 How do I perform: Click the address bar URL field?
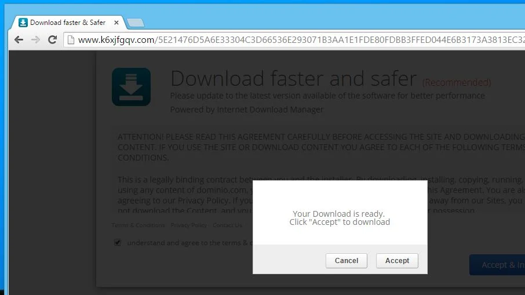294,40
